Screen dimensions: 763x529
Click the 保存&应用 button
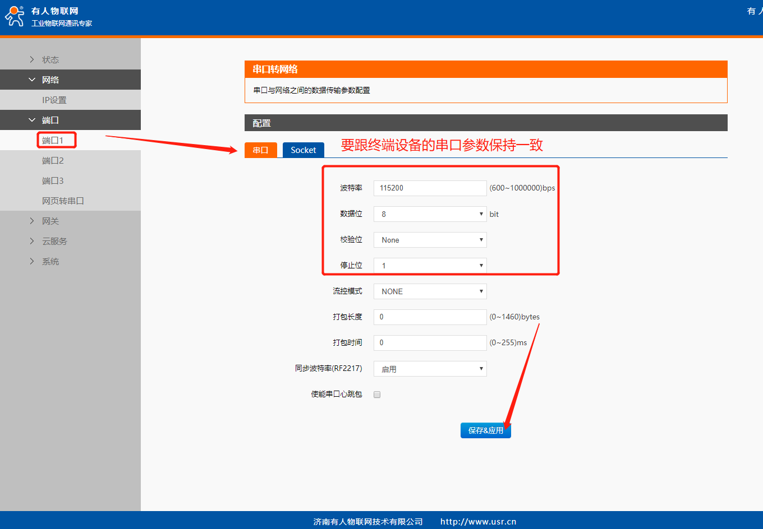click(x=485, y=430)
